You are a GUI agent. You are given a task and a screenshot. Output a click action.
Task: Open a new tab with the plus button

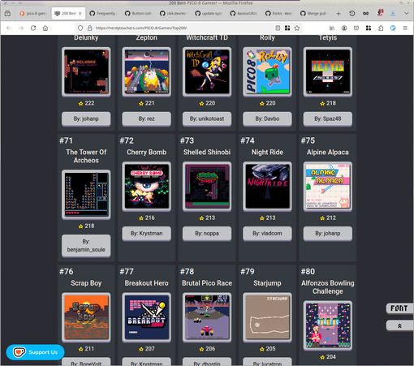339,13
